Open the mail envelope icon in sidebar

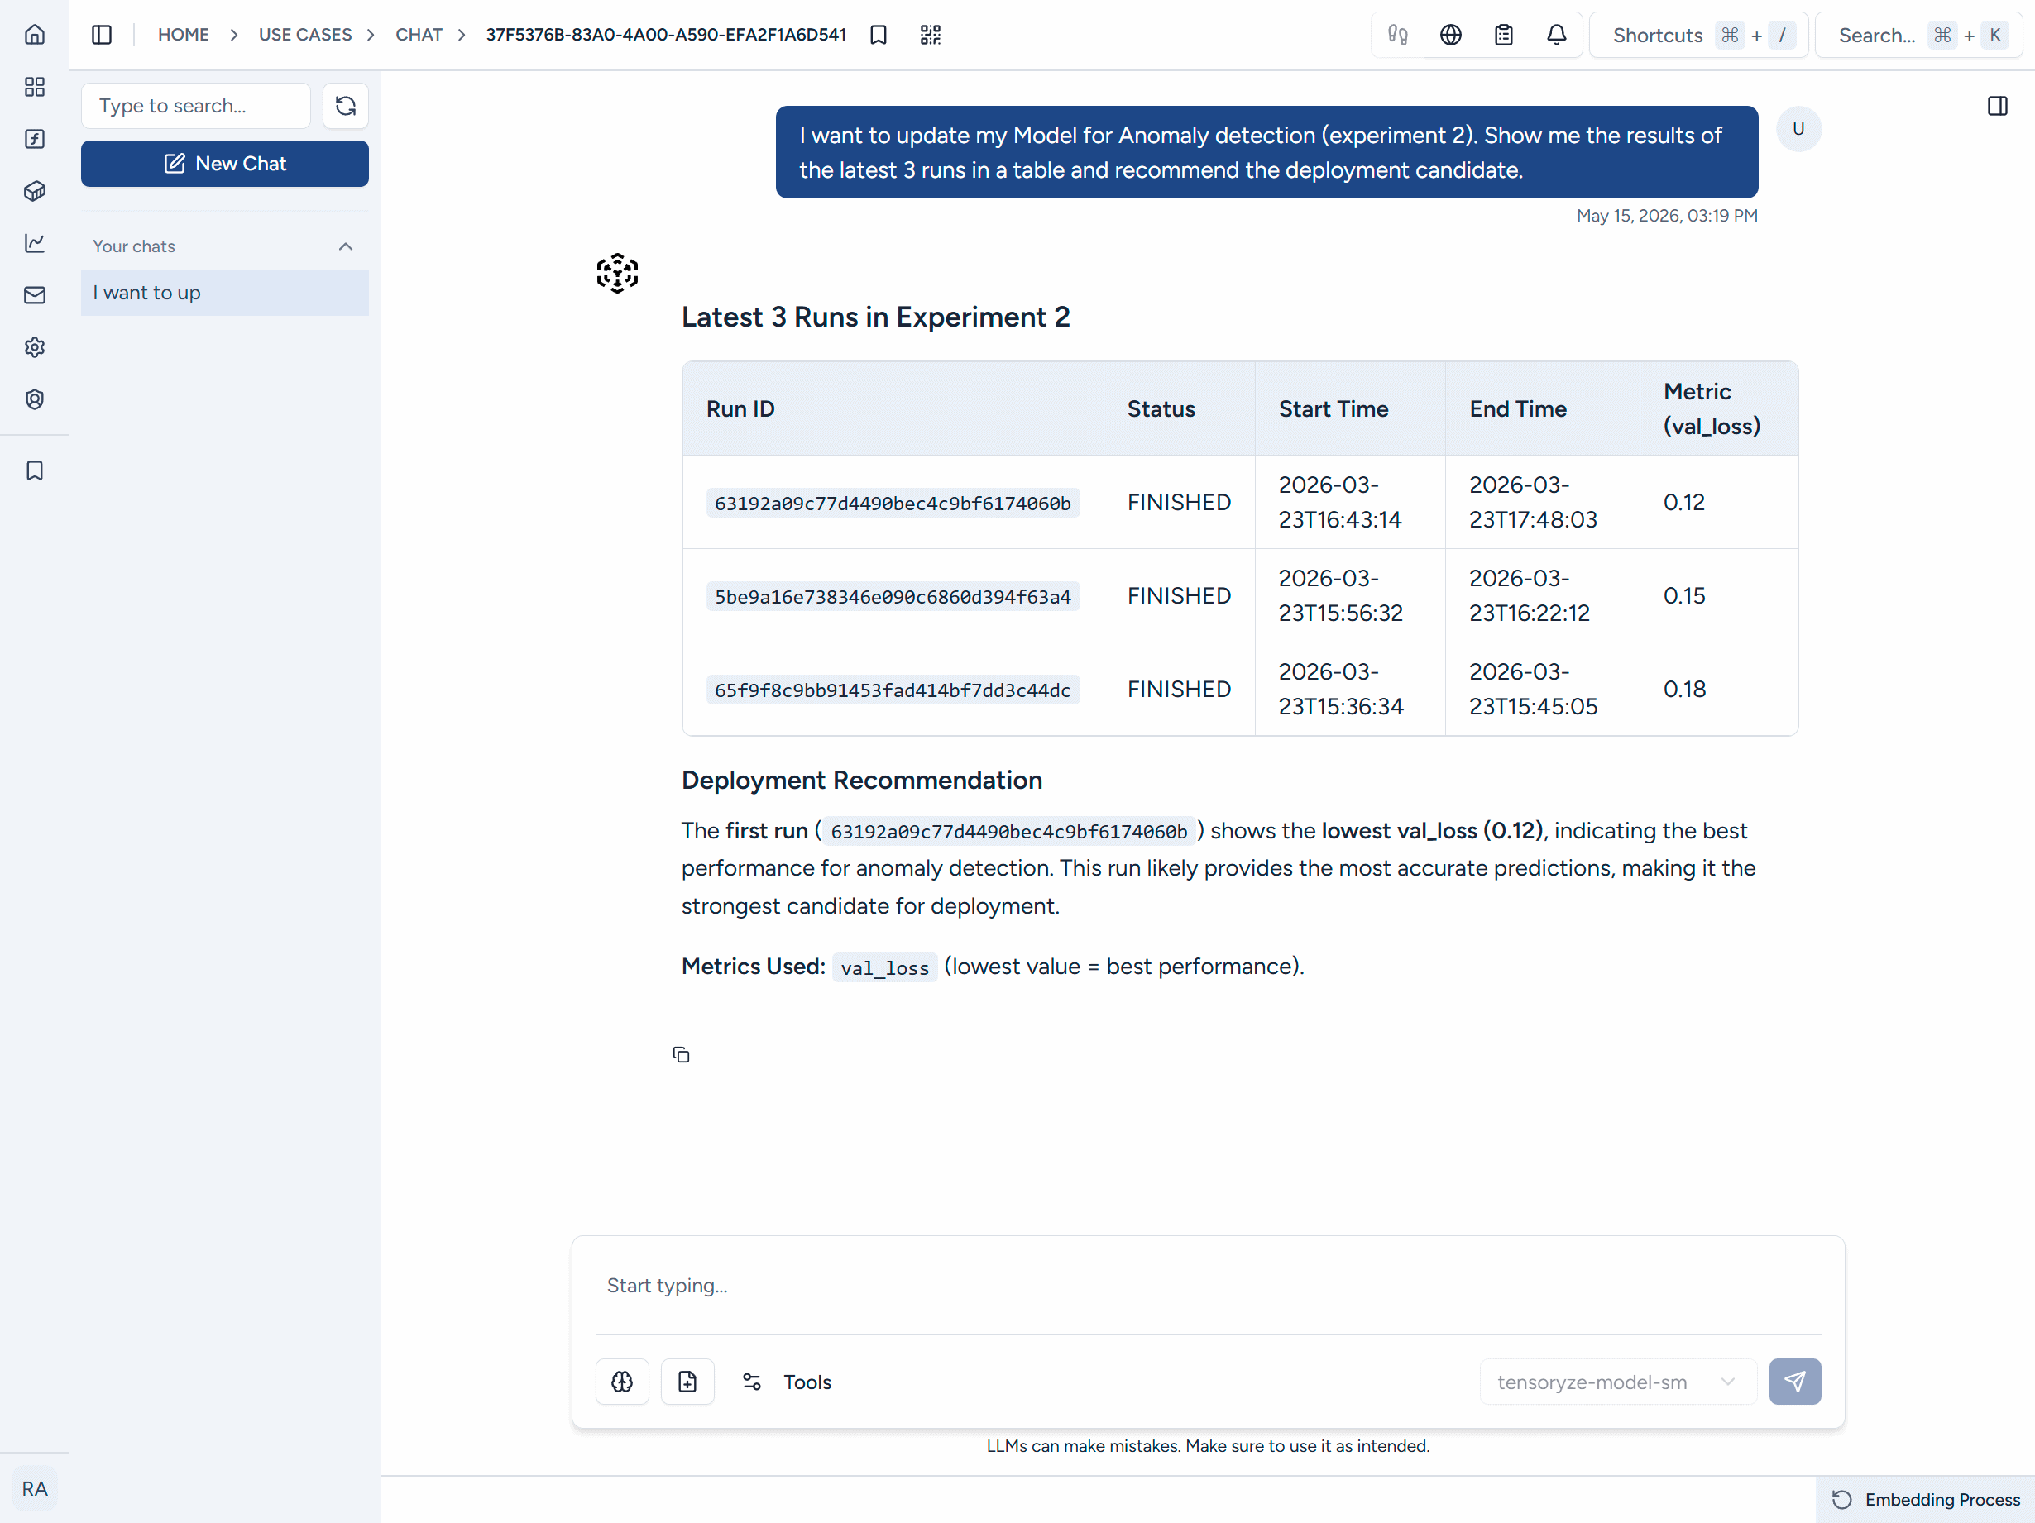point(34,295)
